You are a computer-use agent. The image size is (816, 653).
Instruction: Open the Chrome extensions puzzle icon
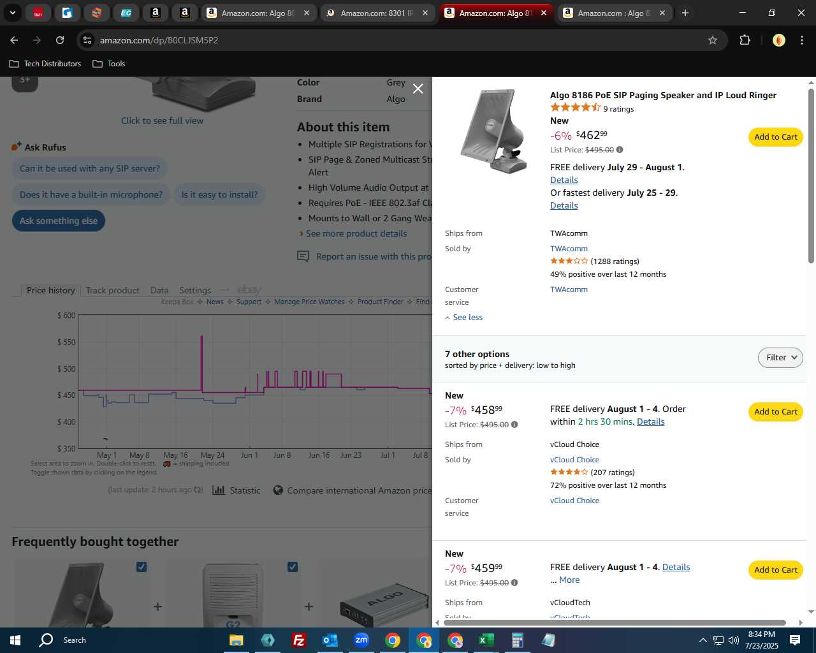pyautogui.click(x=745, y=40)
